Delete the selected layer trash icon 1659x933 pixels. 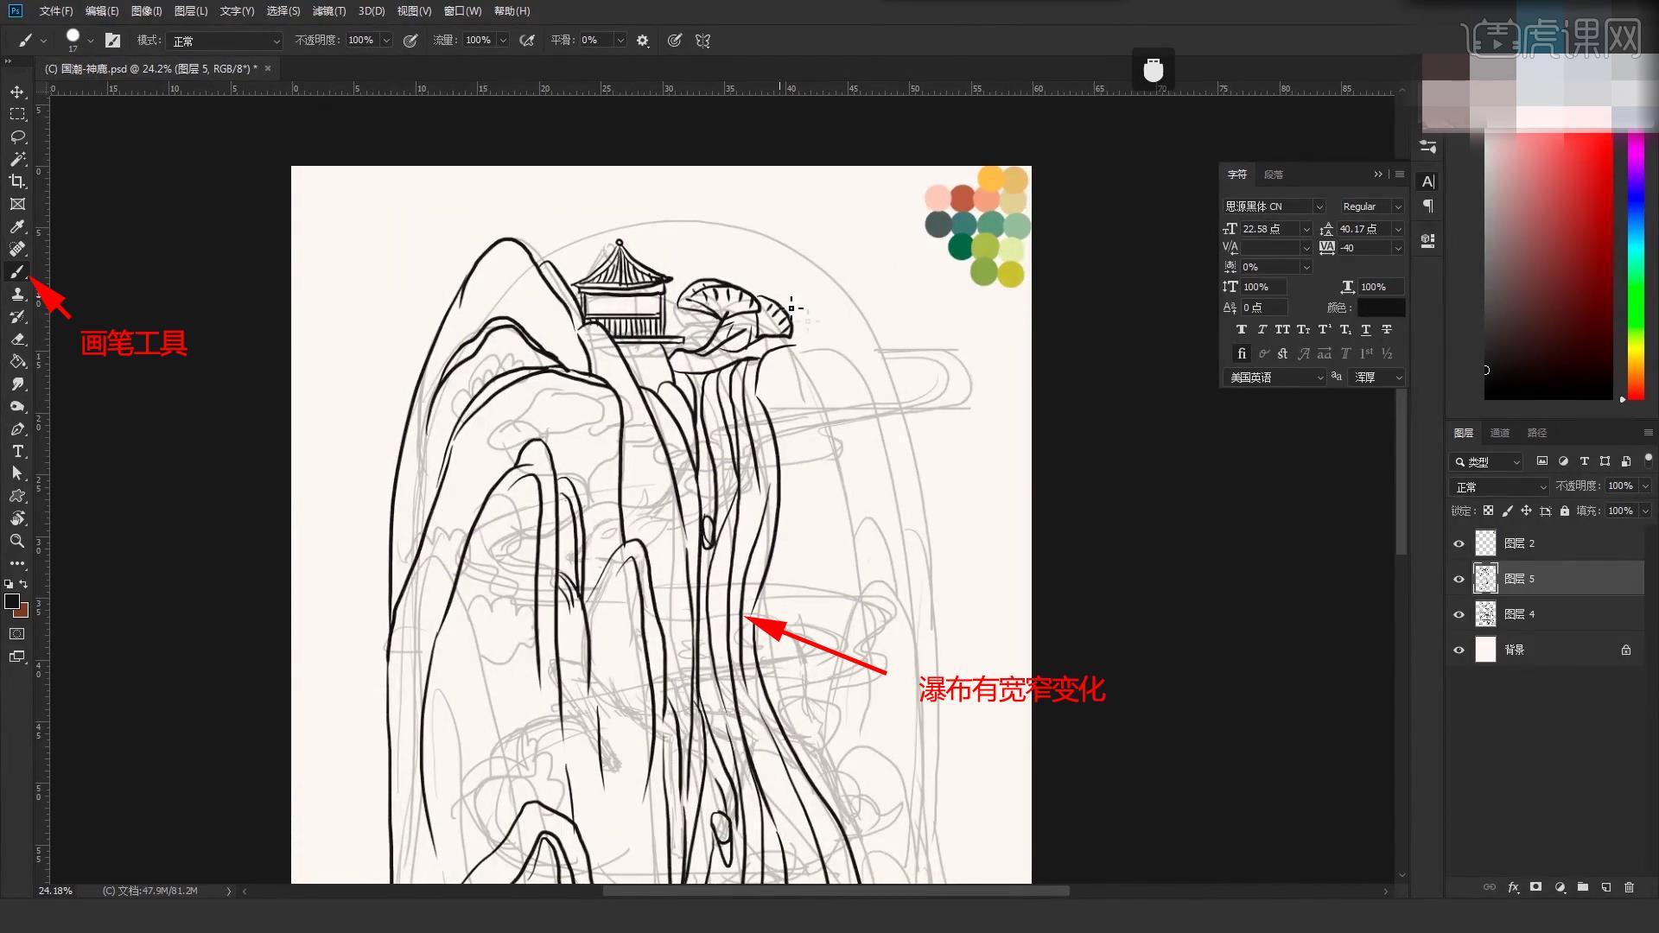click(x=1630, y=887)
